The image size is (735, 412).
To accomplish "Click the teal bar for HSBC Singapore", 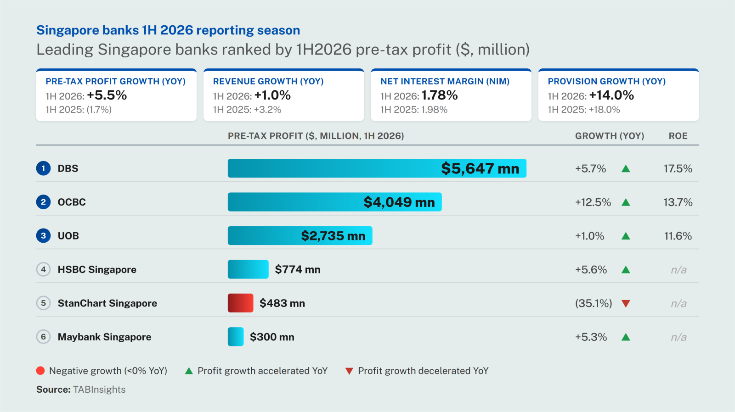I will tap(248, 269).
